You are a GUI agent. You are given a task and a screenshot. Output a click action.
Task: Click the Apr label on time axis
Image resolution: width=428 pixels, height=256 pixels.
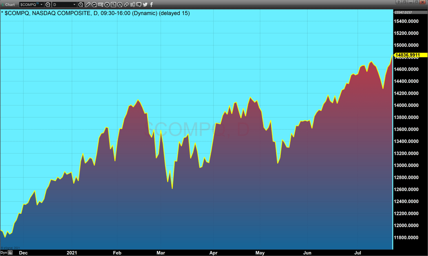coord(214,253)
